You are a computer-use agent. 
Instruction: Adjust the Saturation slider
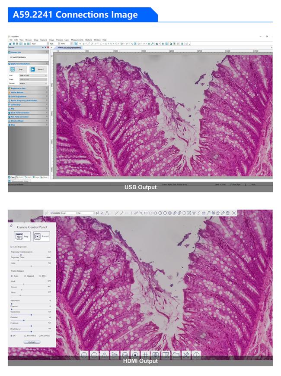[31, 315]
